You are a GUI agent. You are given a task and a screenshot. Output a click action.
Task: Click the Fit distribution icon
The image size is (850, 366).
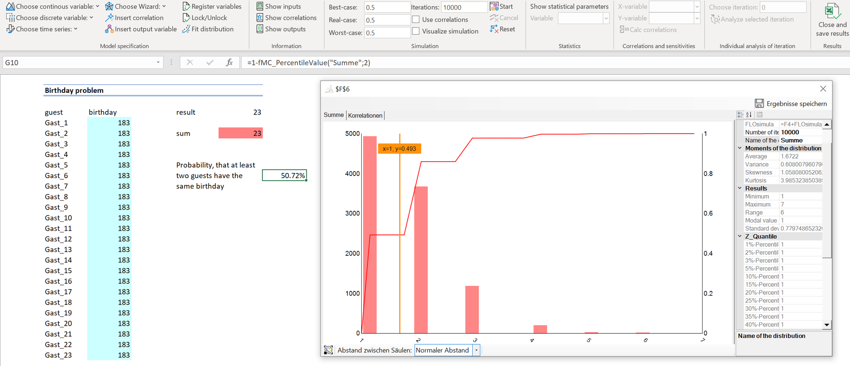186,29
